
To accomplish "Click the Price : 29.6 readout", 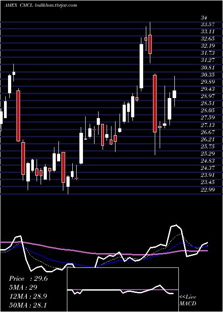I will point(28,279).
